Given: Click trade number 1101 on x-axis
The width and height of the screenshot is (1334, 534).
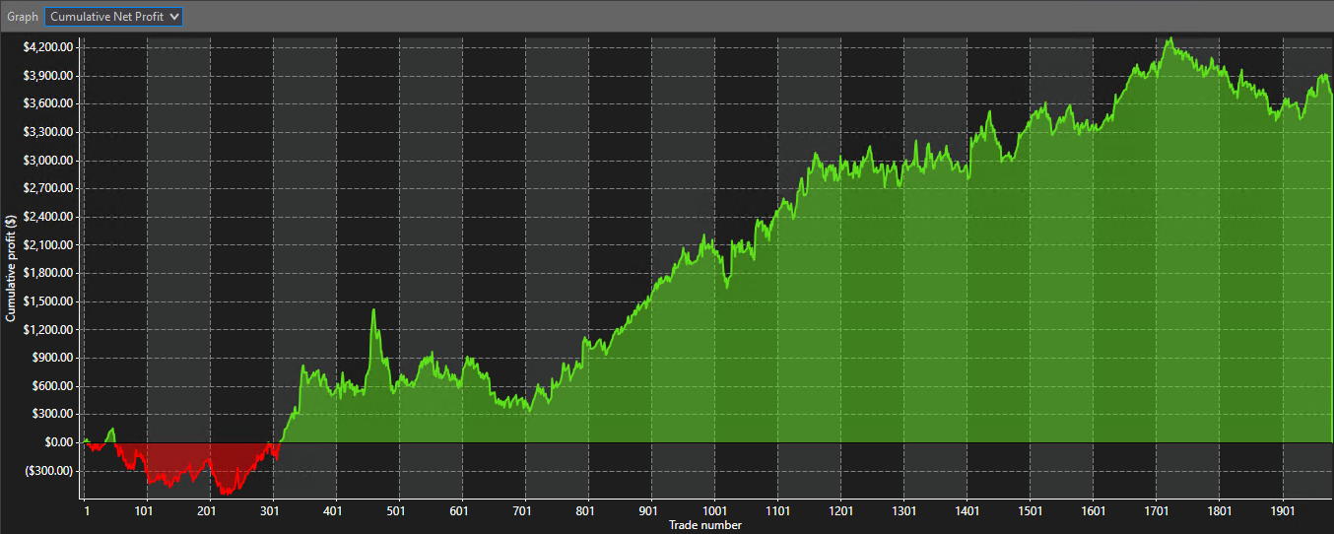Looking at the screenshot, I should point(777,511).
